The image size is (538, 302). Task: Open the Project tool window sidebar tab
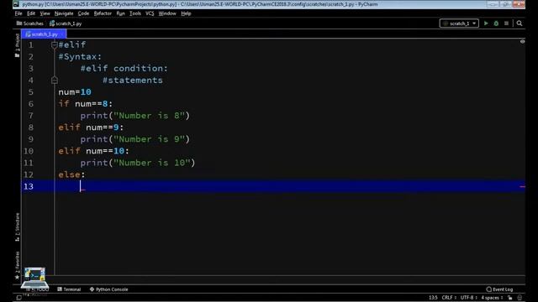click(x=17, y=44)
